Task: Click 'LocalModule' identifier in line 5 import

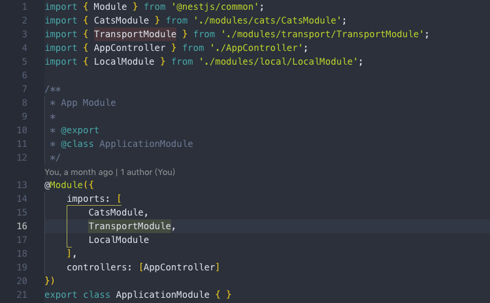Action: 124,62
